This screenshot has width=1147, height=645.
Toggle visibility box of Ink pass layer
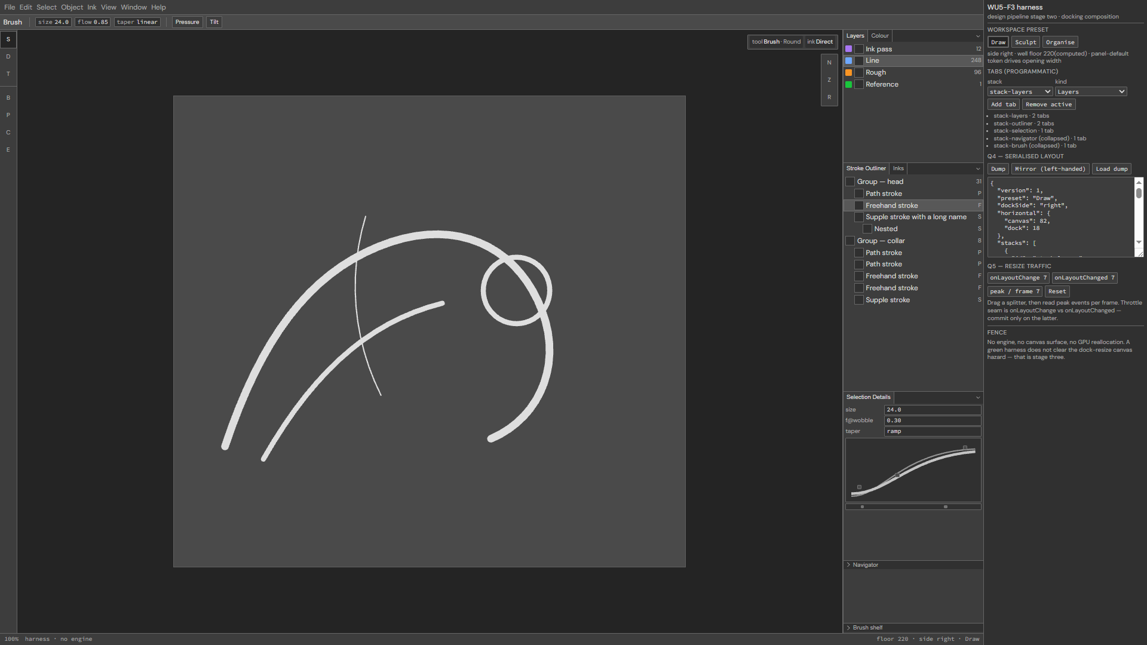pos(859,49)
